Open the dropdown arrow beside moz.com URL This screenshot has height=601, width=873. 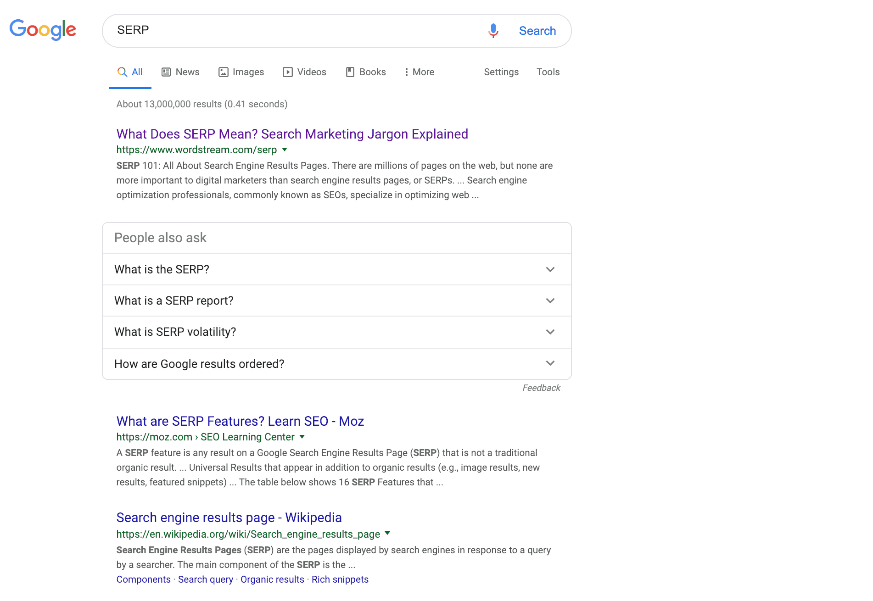pos(302,437)
